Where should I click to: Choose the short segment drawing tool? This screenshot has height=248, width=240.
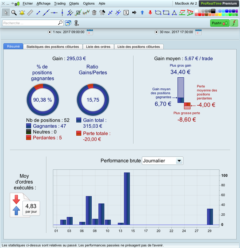(38, 13)
